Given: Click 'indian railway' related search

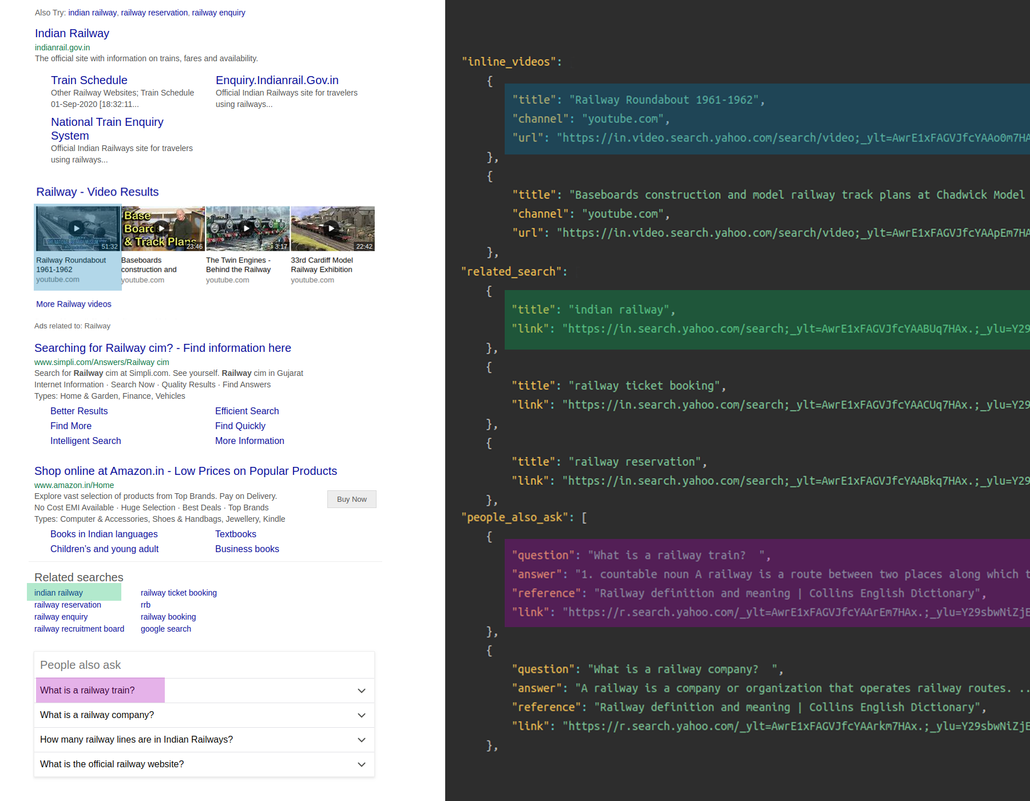Looking at the screenshot, I should (58, 593).
